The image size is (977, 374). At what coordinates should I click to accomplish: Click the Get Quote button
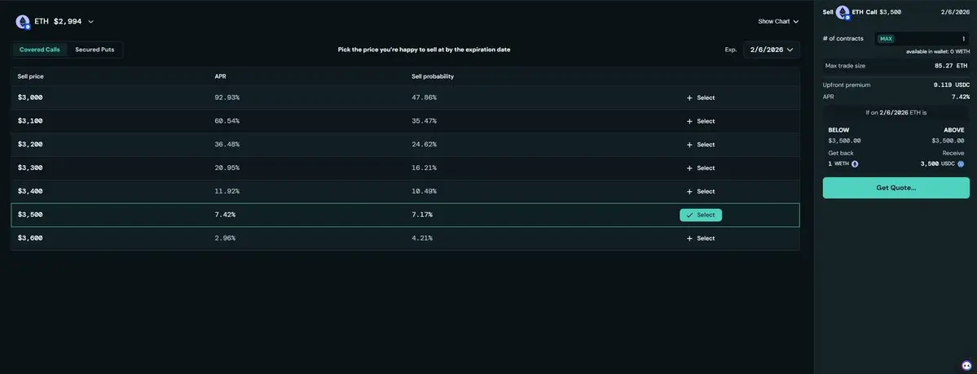tap(896, 188)
